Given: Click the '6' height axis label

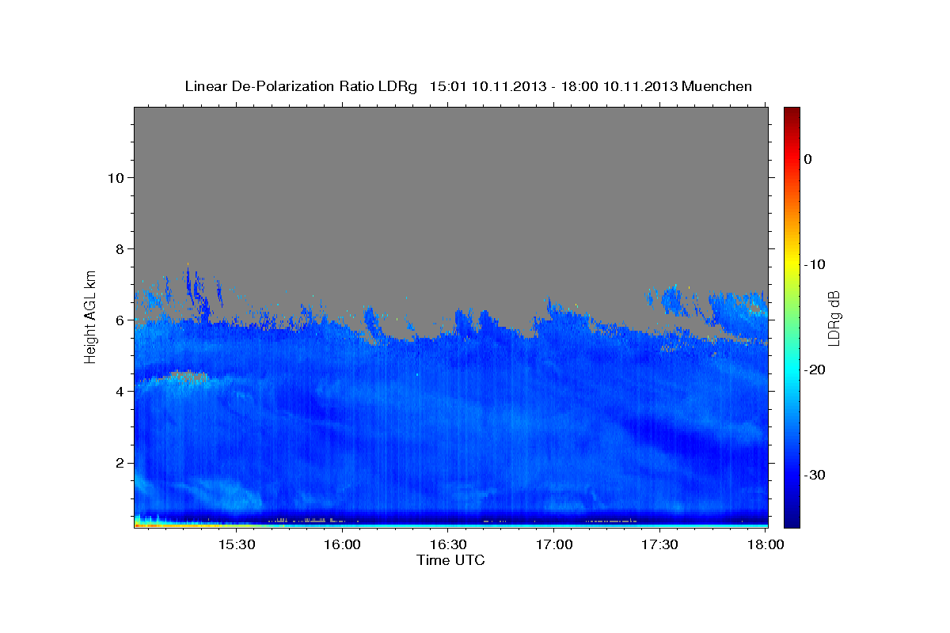Looking at the screenshot, I should click(x=119, y=320).
